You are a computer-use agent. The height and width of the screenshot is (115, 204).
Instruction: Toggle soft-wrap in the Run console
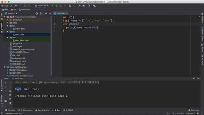click(x=10, y=91)
